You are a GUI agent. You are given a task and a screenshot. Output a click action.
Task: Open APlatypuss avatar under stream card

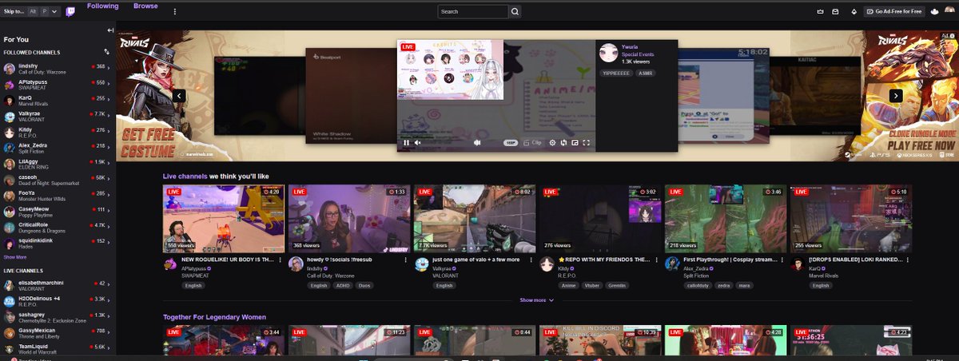pos(171,264)
